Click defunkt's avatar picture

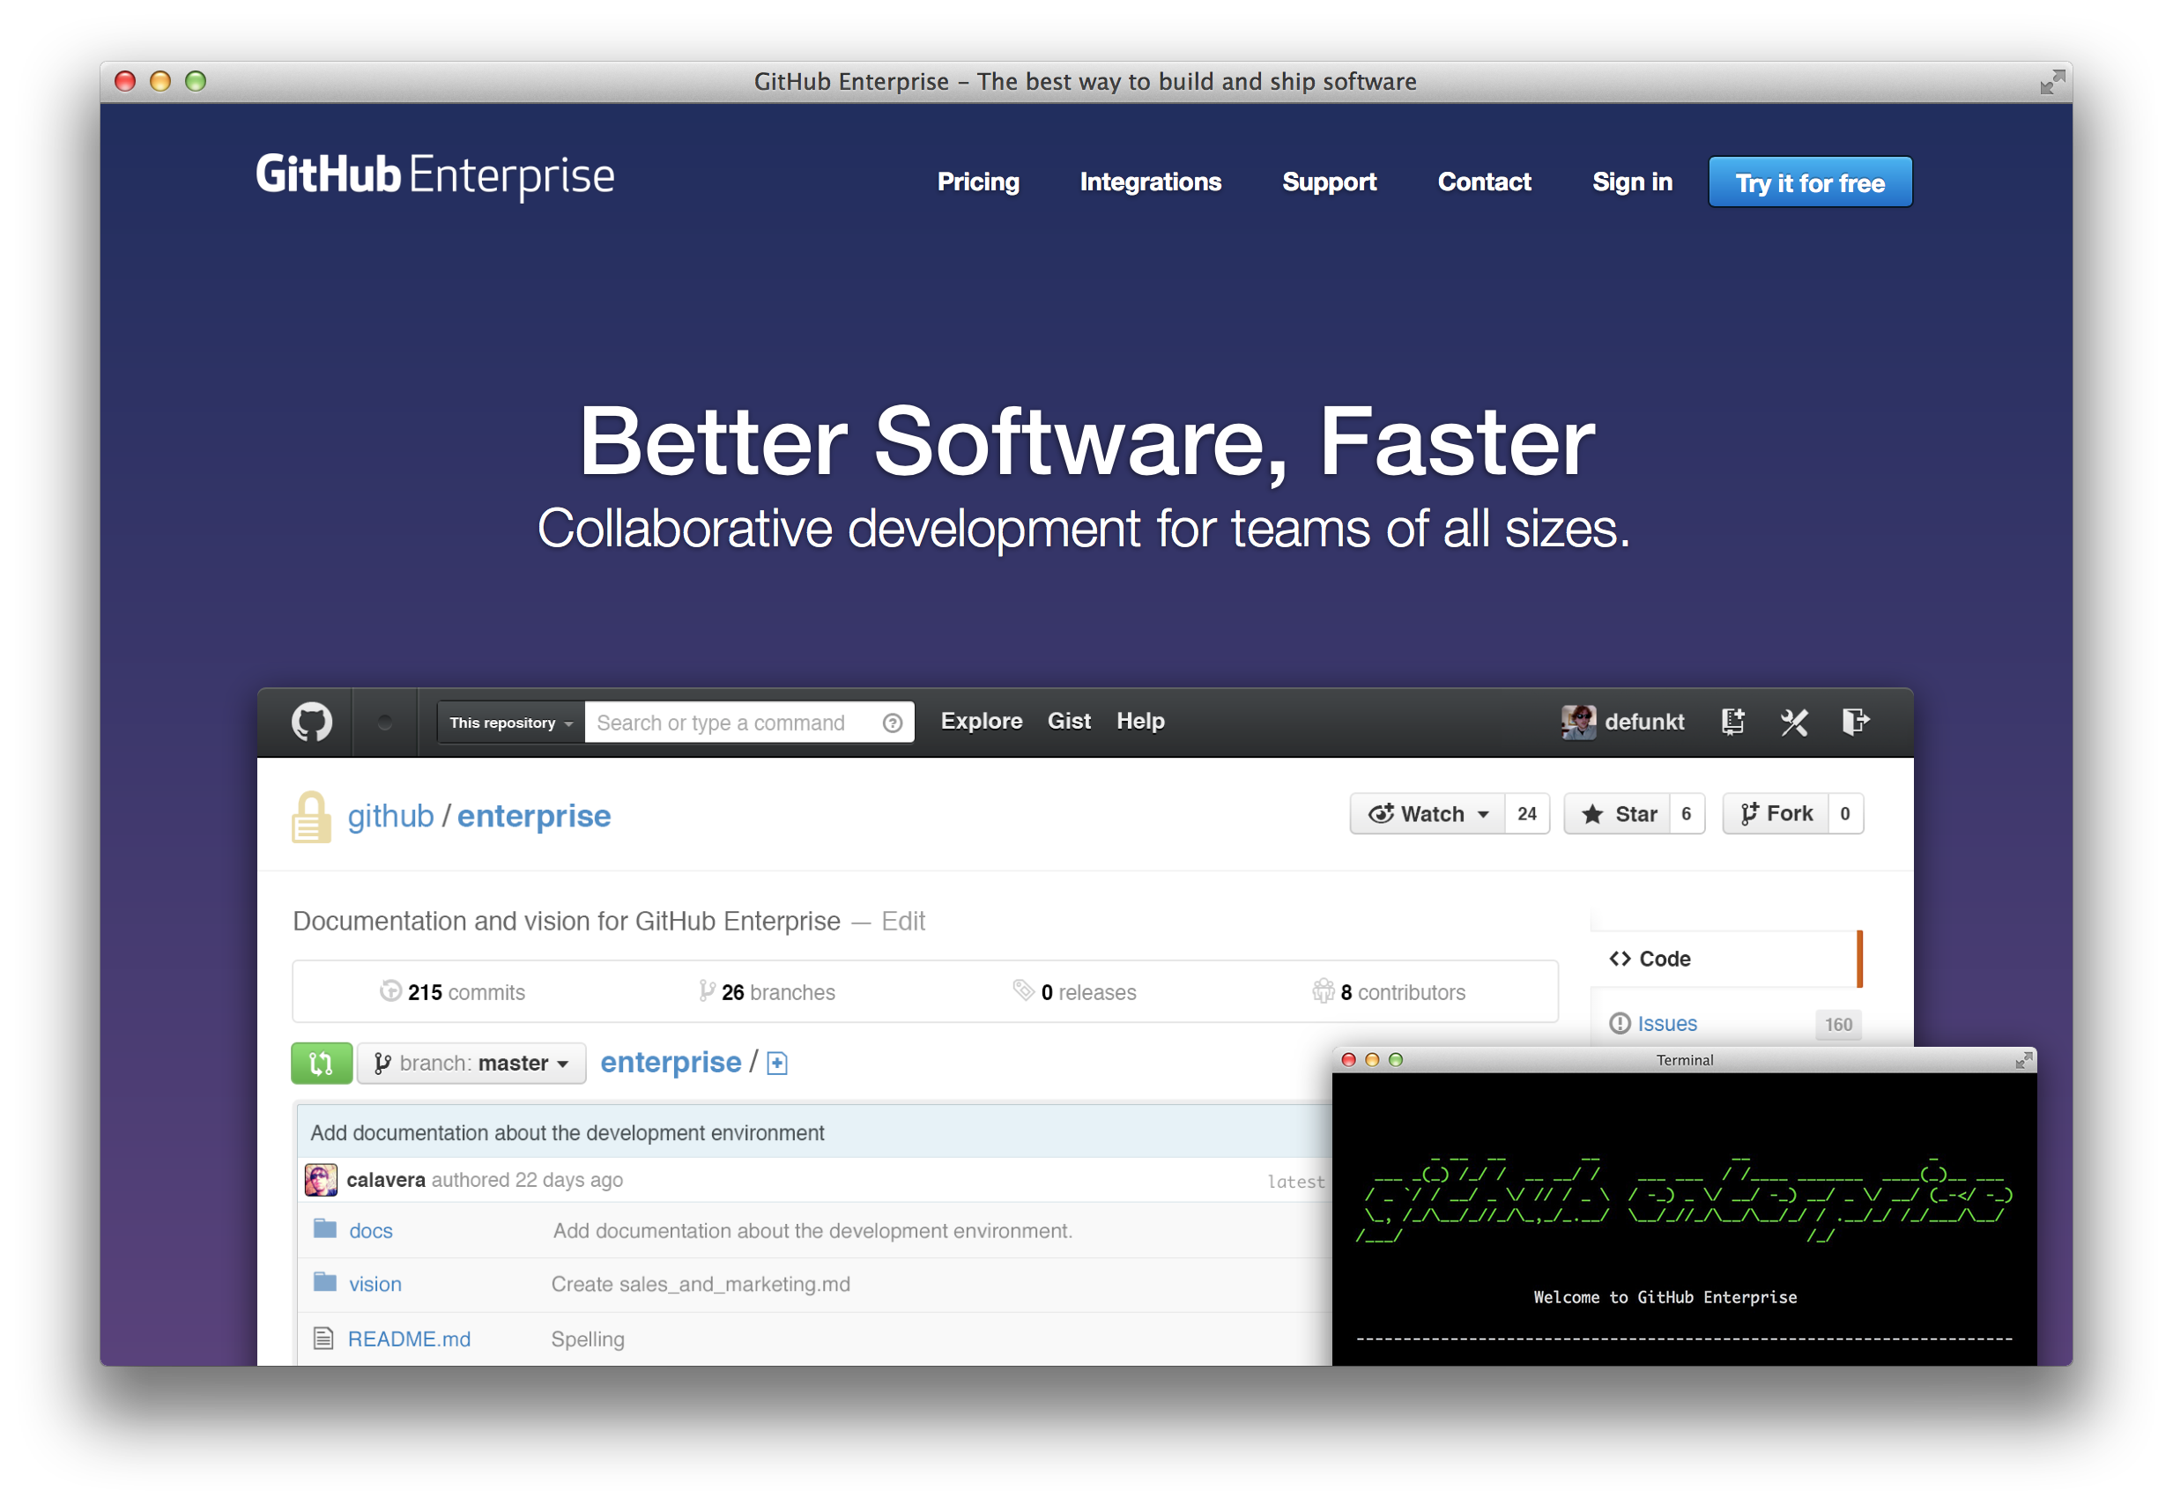pos(1578,723)
